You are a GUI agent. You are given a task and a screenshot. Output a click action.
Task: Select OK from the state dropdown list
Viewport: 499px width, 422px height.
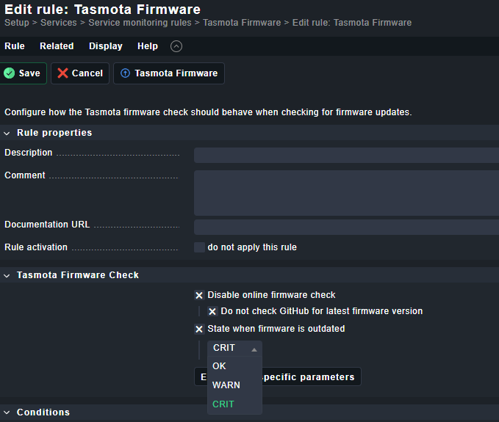coord(220,365)
